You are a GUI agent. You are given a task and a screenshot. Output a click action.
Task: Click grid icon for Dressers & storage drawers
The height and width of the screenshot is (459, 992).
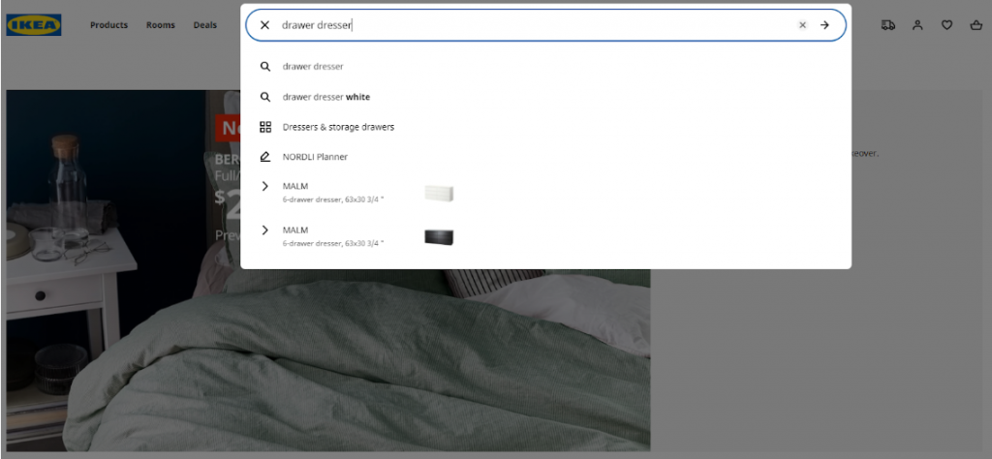click(264, 127)
